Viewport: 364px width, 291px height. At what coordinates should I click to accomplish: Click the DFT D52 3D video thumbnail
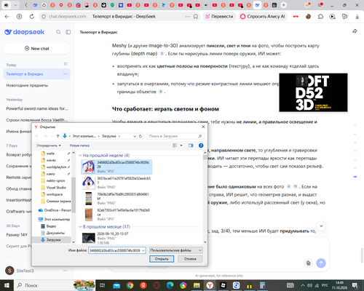point(313,92)
